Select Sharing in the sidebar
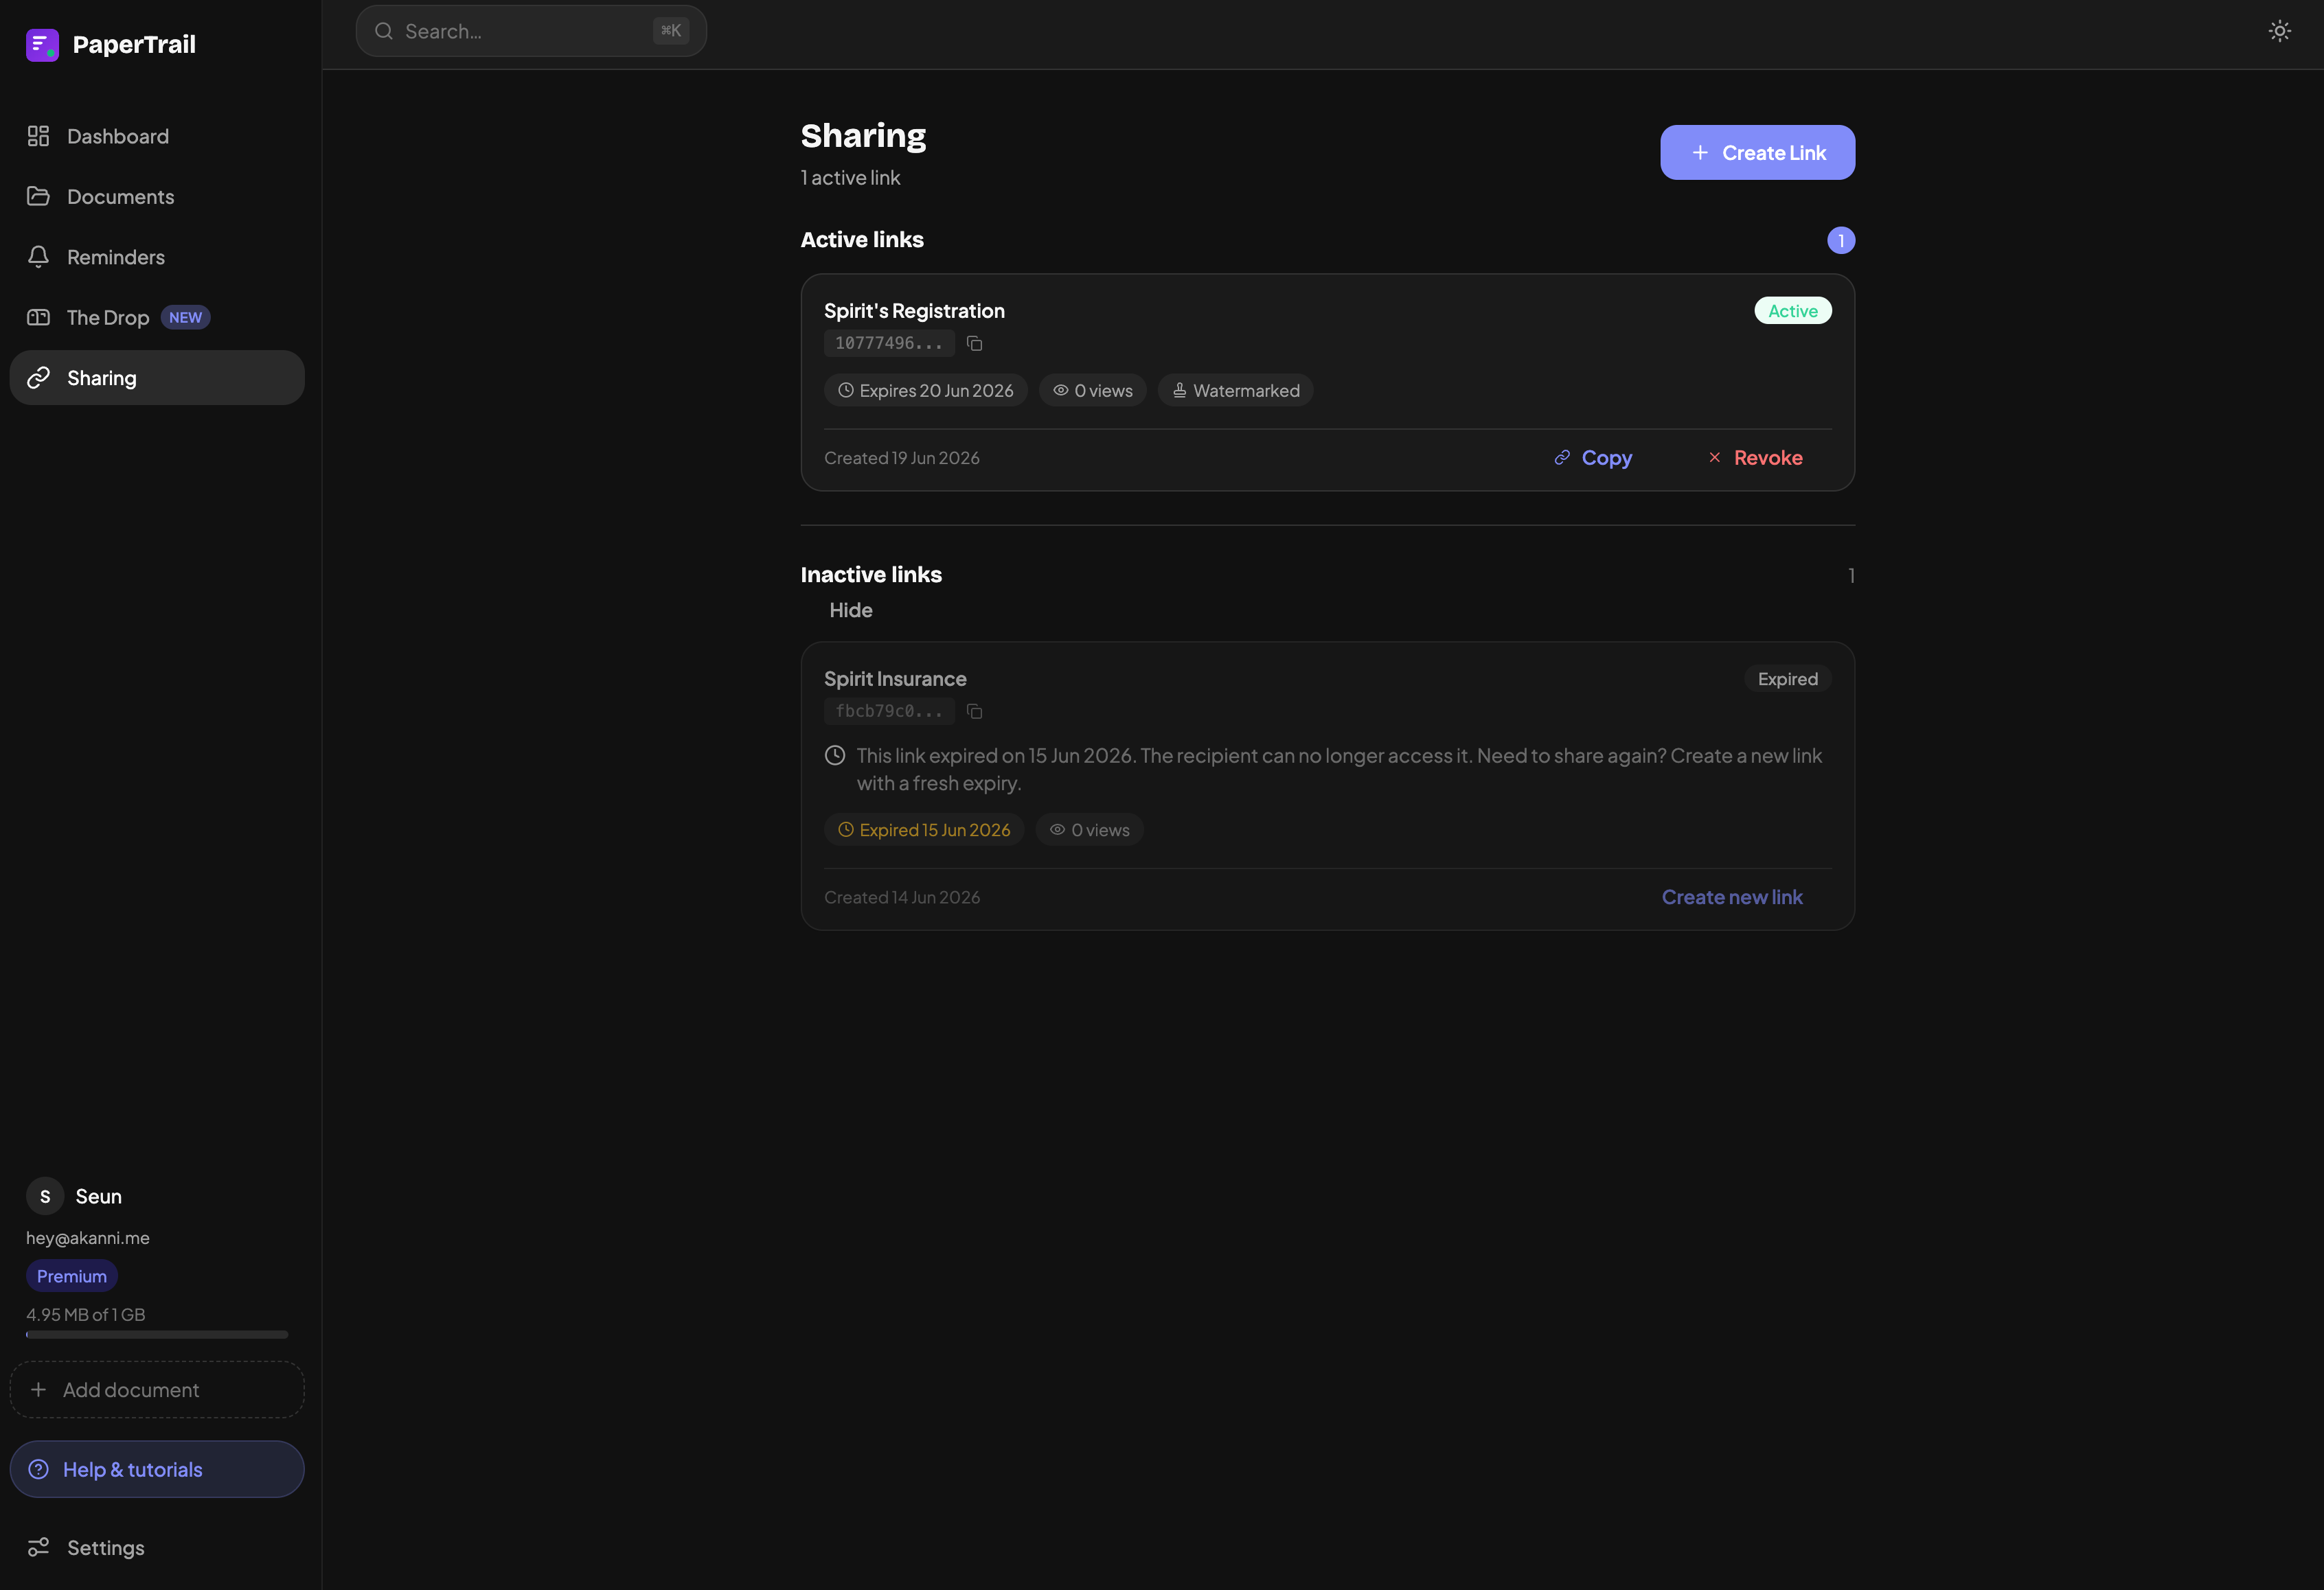The height and width of the screenshot is (1590, 2324). click(x=157, y=378)
